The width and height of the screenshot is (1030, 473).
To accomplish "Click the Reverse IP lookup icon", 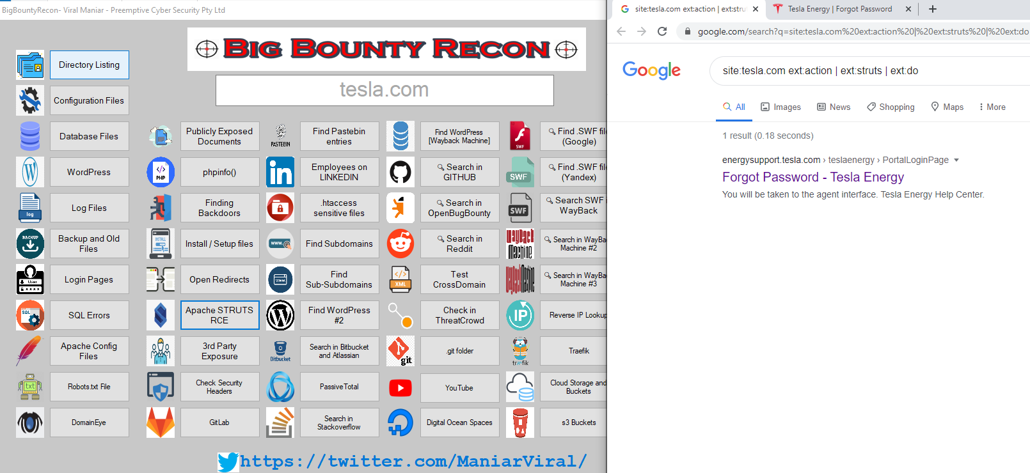I will (x=520, y=315).
